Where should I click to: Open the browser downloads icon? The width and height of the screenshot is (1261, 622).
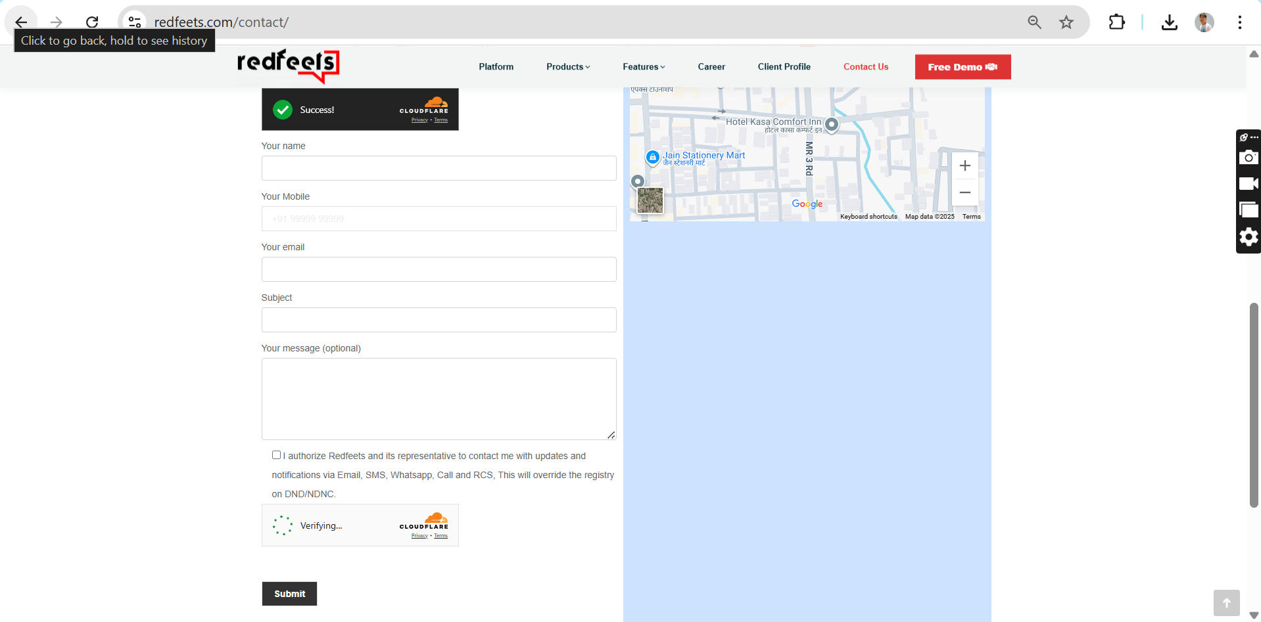click(x=1169, y=22)
